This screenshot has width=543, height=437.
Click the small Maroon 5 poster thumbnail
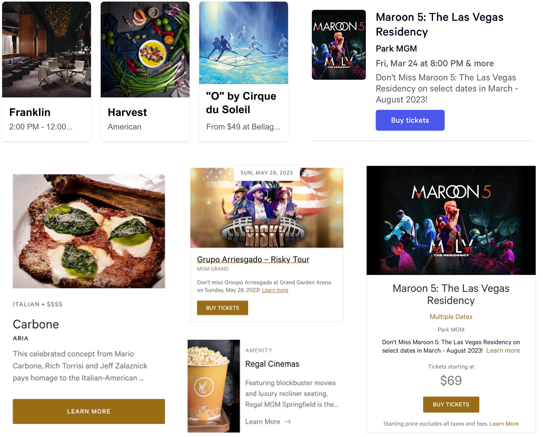click(x=339, y=45)
